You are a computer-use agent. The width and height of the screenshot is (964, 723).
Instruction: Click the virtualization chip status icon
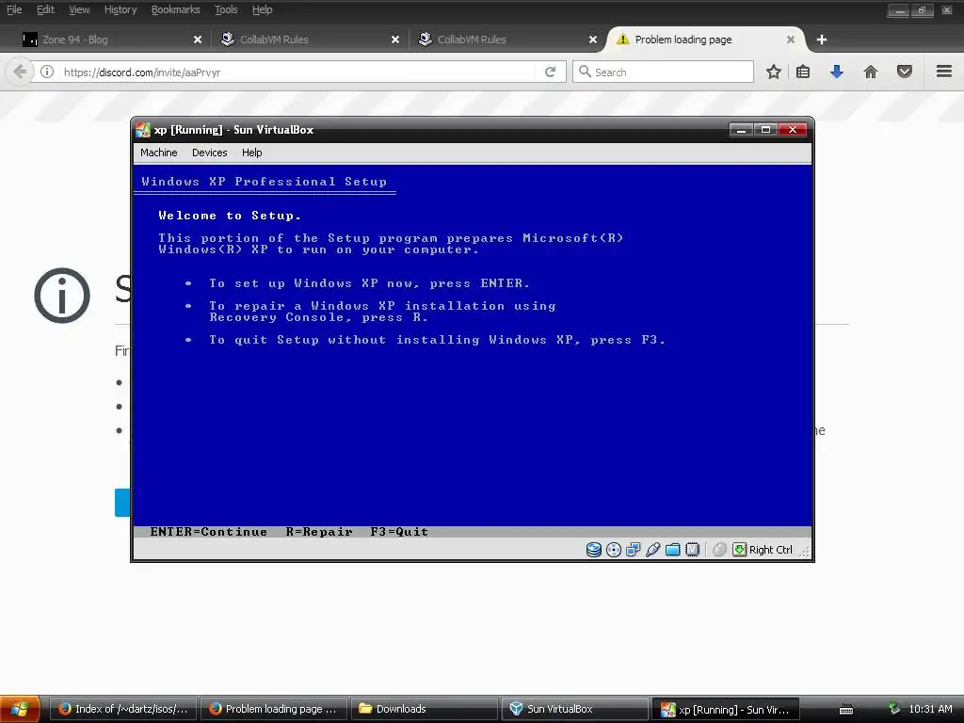[x=692, y=550]
